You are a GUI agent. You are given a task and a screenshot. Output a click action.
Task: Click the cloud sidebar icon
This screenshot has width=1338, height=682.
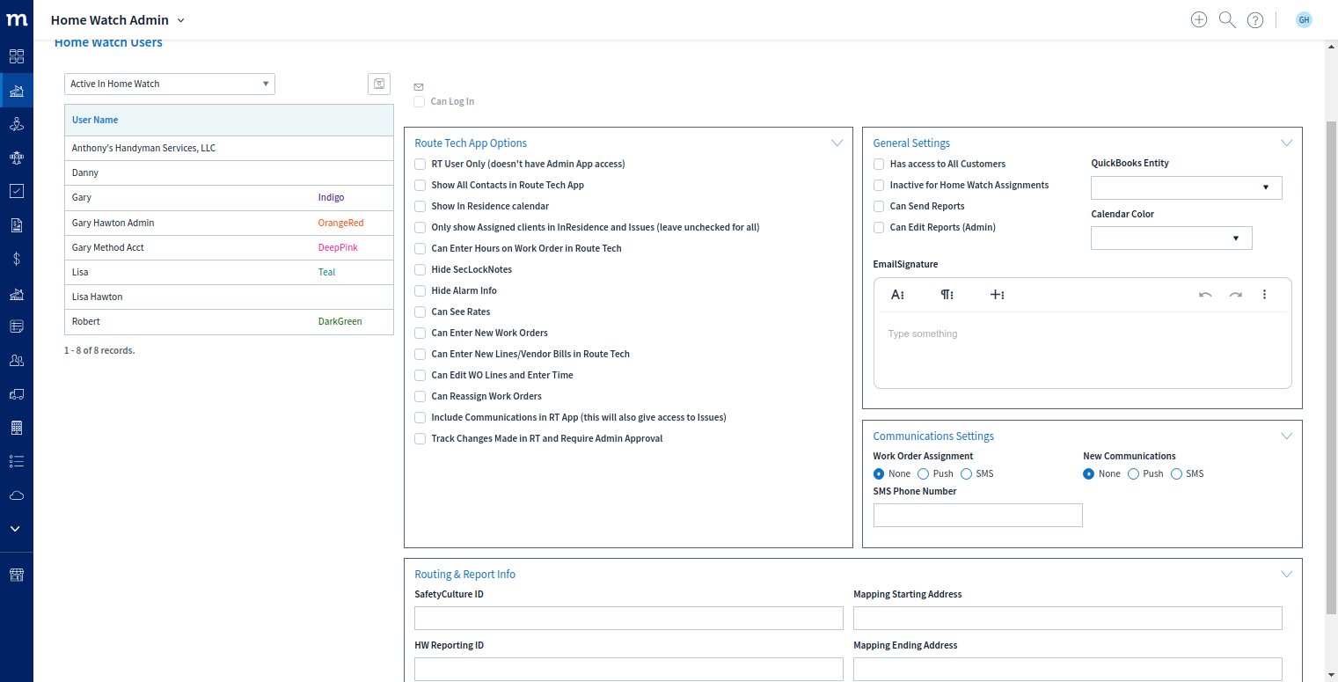pyautogui.click(x=17, y=495)
